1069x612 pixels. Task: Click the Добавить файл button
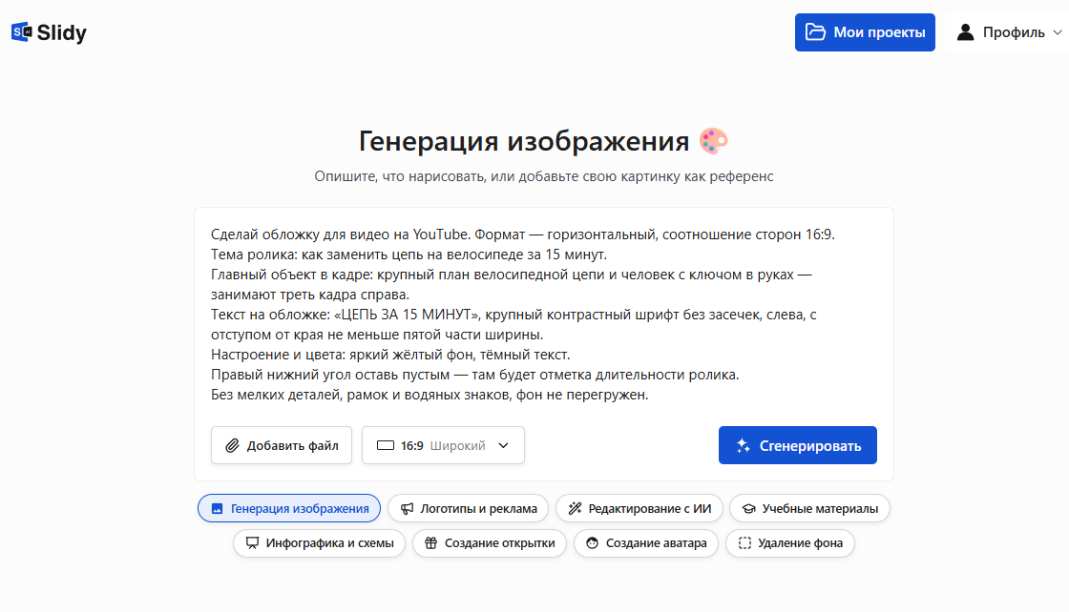(282, 445)
